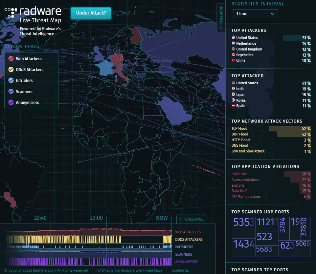316x274 pixels.
Task: Click the Low and Slow Attack row
Action: (271, 151)
